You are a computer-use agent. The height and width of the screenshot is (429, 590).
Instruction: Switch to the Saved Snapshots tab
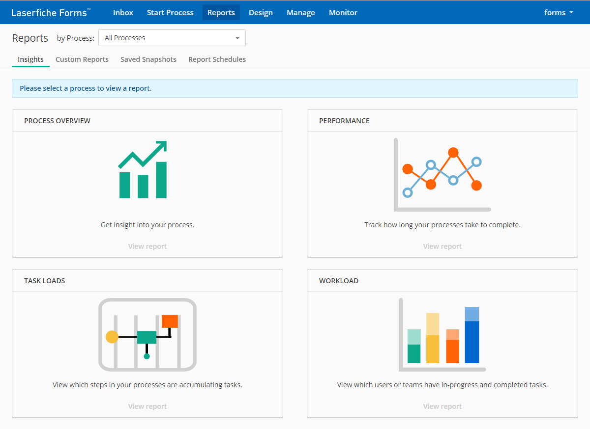(148, 59)
